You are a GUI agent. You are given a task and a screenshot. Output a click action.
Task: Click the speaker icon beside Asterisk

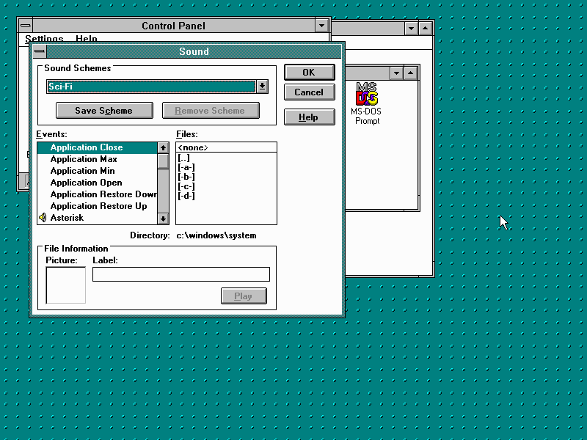(43, 218)
